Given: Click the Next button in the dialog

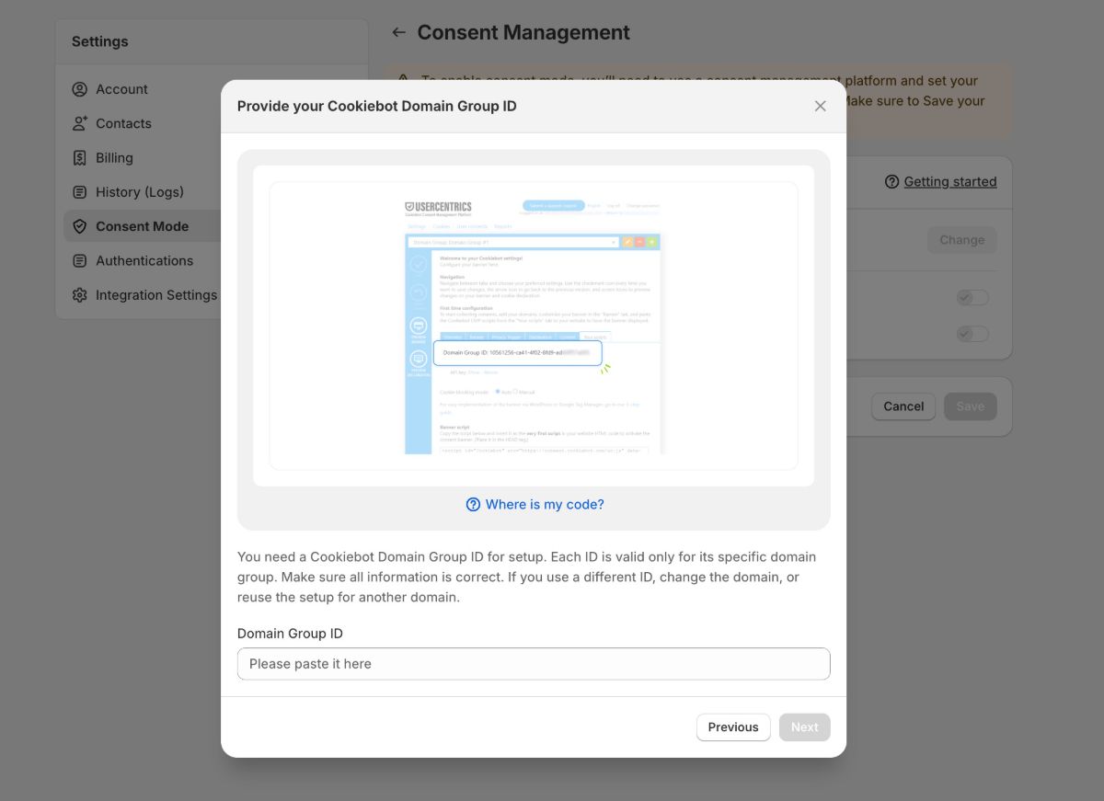Looking at the screenshot, I should tap(804, 727).
